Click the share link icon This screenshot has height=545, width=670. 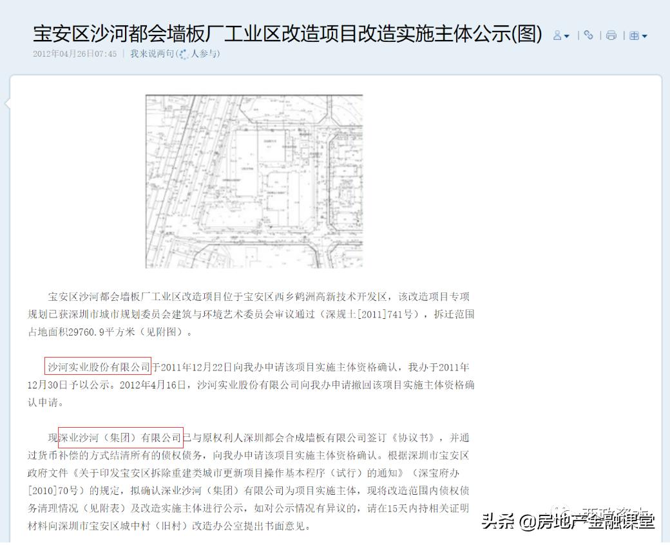pos(588,35)
